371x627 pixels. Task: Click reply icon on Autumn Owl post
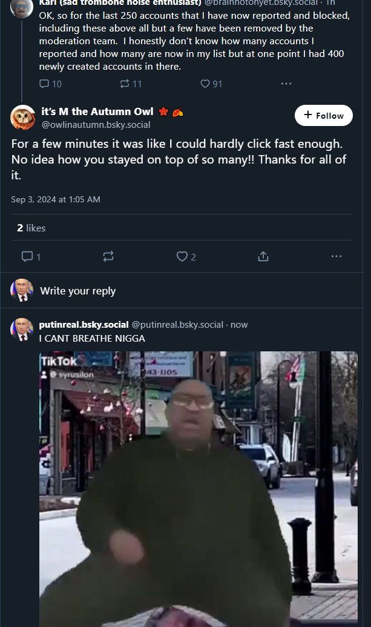(x=27, y=256)
